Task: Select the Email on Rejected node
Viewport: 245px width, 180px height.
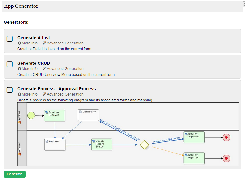Action: [x=194, y=158]
